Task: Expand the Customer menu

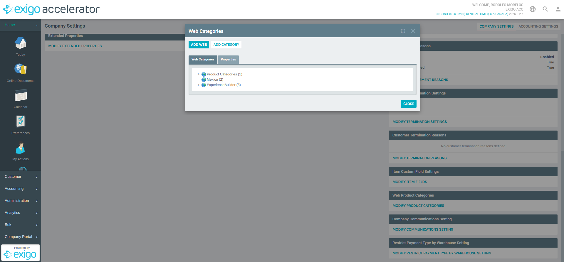Action: tap(21, 177)
